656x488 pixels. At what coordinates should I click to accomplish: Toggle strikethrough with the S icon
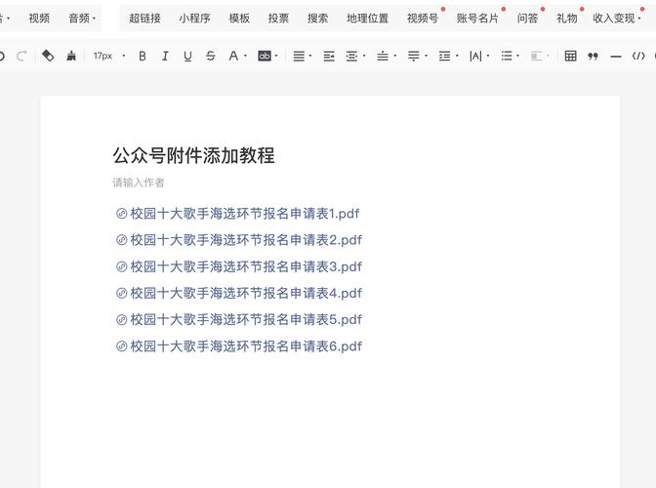211,56
